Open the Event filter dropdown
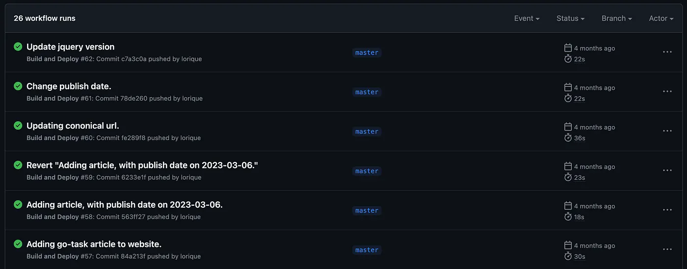 (527, 18)
